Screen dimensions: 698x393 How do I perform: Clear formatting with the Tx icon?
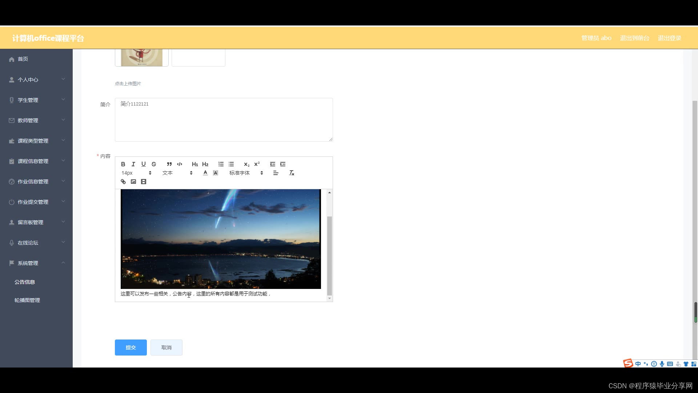click(x=291, y=173)
